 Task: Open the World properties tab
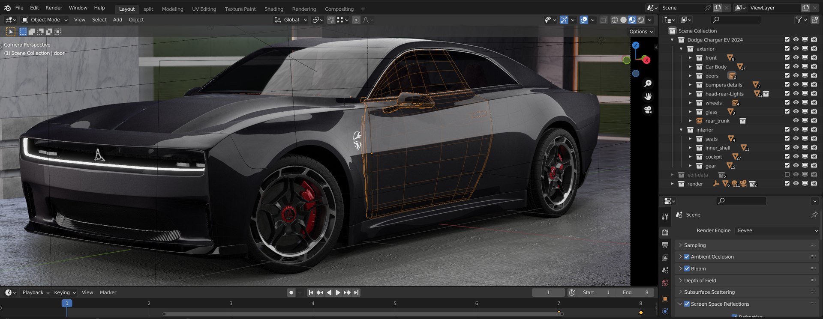pyautogui.click(x=665, y=283)
